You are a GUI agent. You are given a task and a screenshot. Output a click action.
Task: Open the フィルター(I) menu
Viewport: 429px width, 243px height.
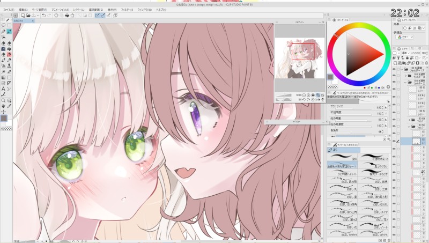(127, 10)
